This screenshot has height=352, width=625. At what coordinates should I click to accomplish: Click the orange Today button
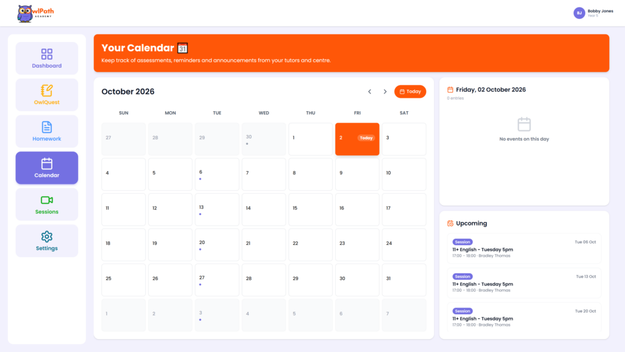[x=410, y=92]
